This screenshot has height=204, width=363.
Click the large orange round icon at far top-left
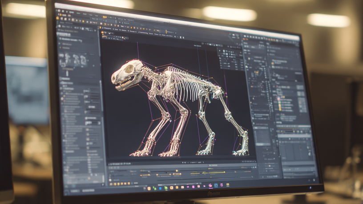[57, 18]
